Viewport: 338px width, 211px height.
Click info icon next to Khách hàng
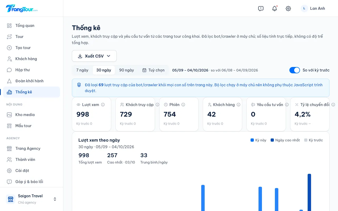238,105
